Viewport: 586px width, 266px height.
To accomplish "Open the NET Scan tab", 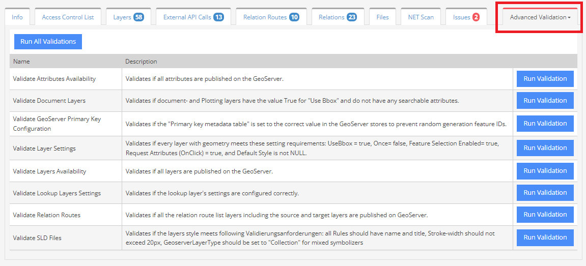I will pos(421,17).
